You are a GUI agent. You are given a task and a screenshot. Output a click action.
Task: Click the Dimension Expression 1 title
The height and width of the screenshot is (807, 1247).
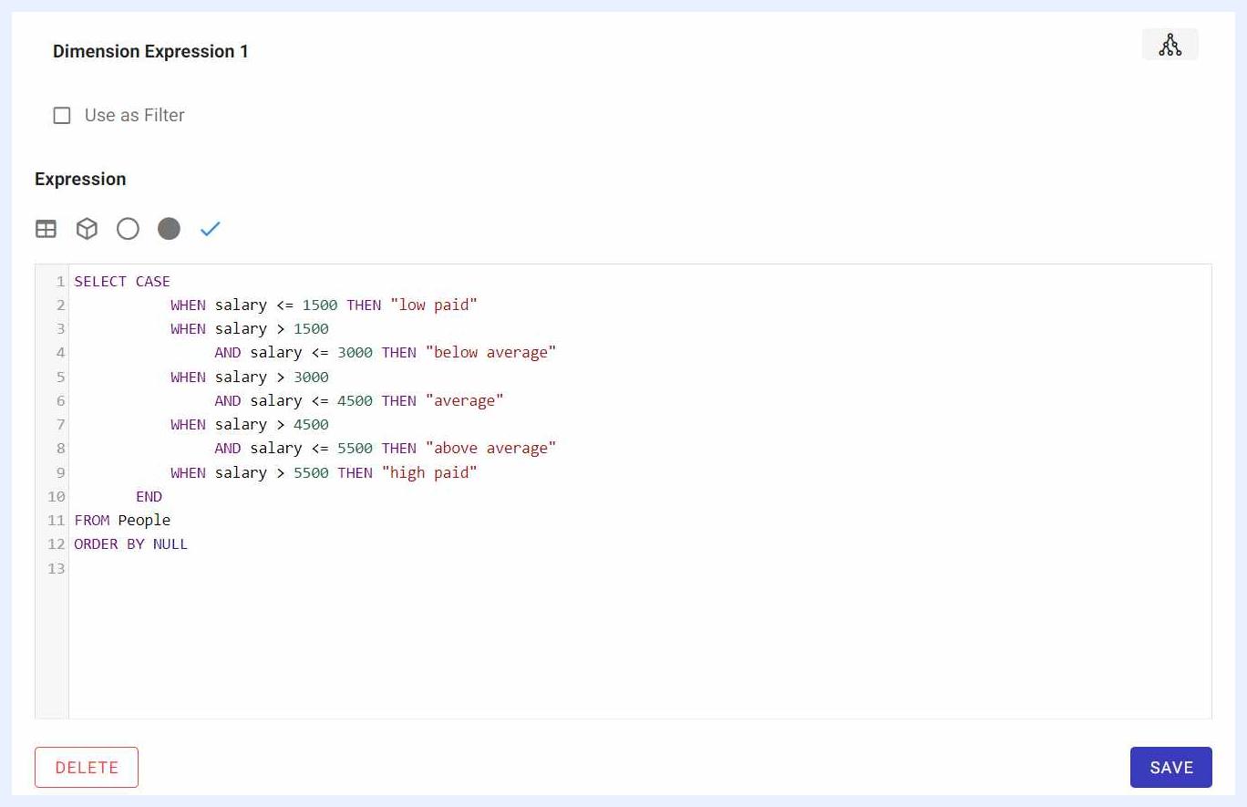150,51
